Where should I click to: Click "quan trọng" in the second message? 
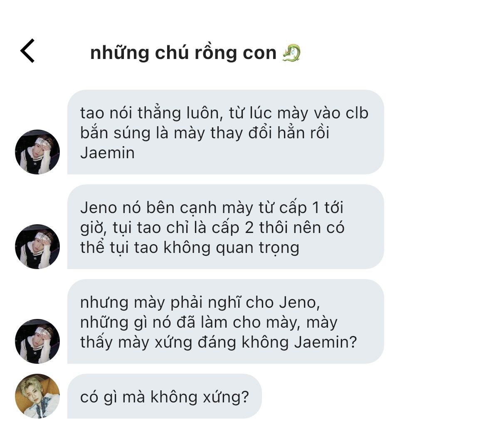pyautogui.click(x=258, y=248)
